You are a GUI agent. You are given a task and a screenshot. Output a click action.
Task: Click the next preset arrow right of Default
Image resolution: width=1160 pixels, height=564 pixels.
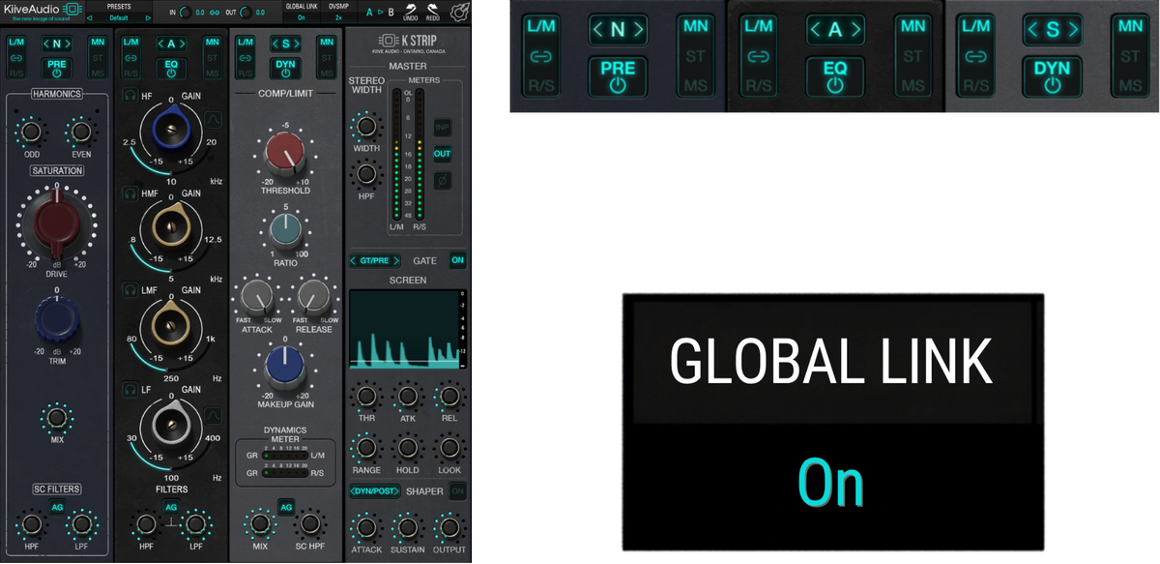[x=148, y=17]
